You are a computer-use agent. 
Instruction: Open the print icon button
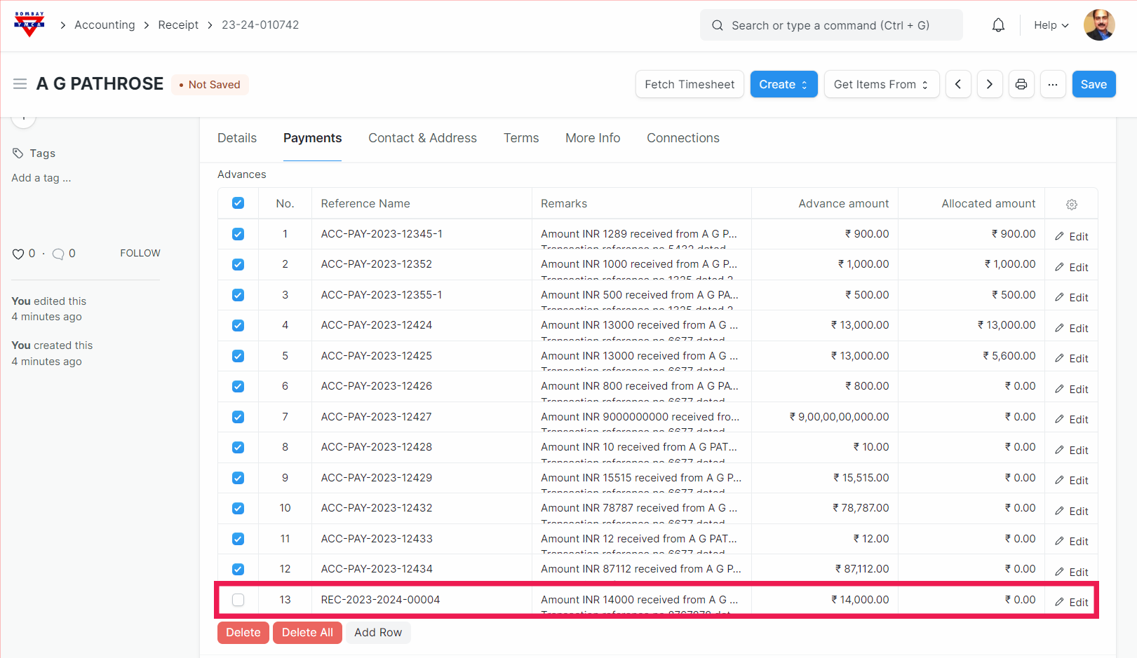(x=1021, y=84)
